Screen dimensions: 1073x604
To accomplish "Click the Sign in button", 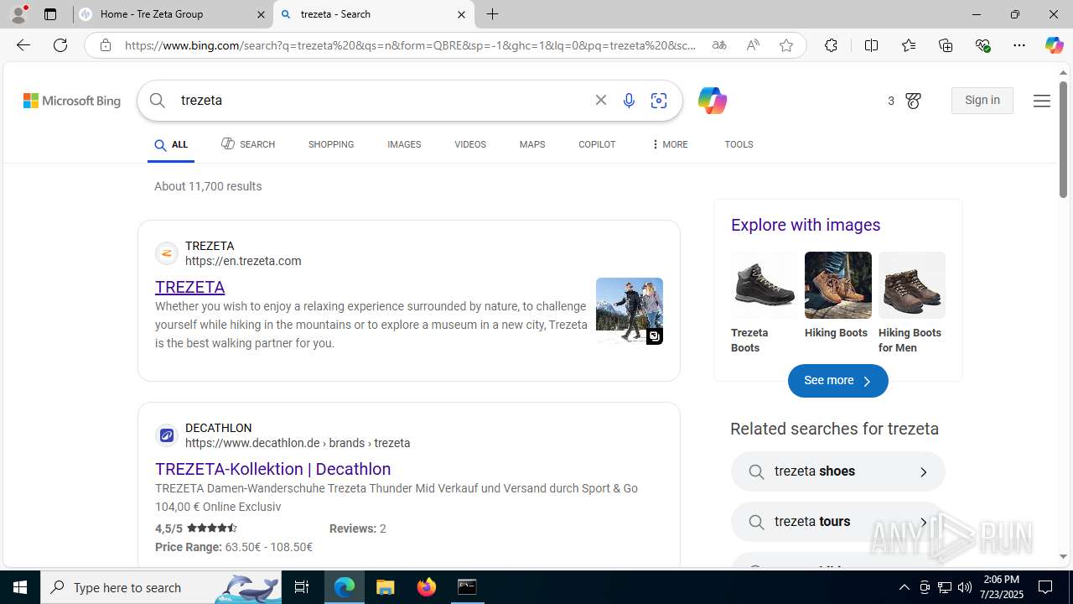I will click(x=982, y=101).
